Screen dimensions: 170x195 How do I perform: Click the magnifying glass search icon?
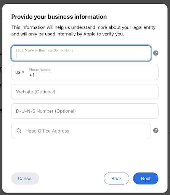[x=19, y=131]
